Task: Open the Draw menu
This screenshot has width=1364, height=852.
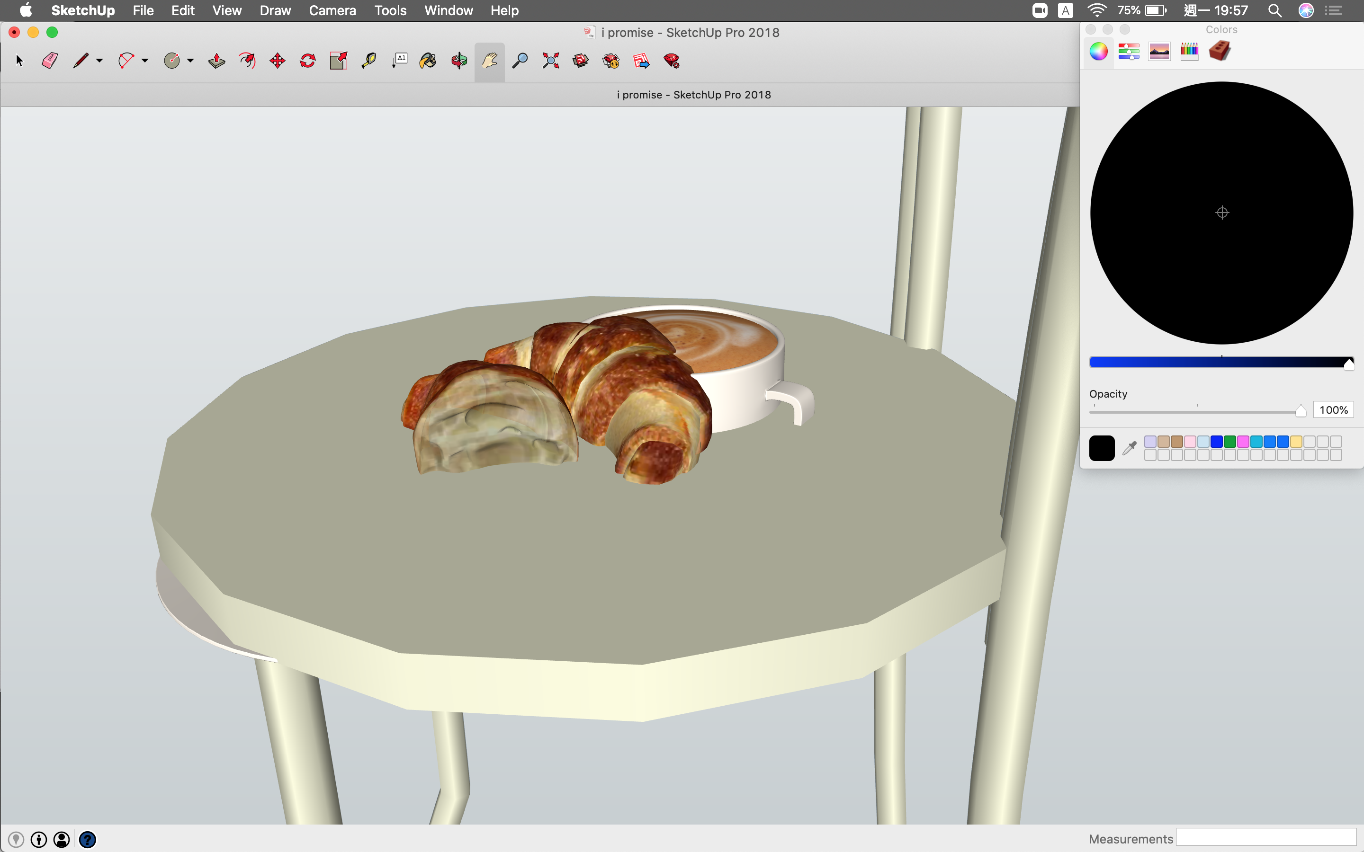Action: pos(275,10)
